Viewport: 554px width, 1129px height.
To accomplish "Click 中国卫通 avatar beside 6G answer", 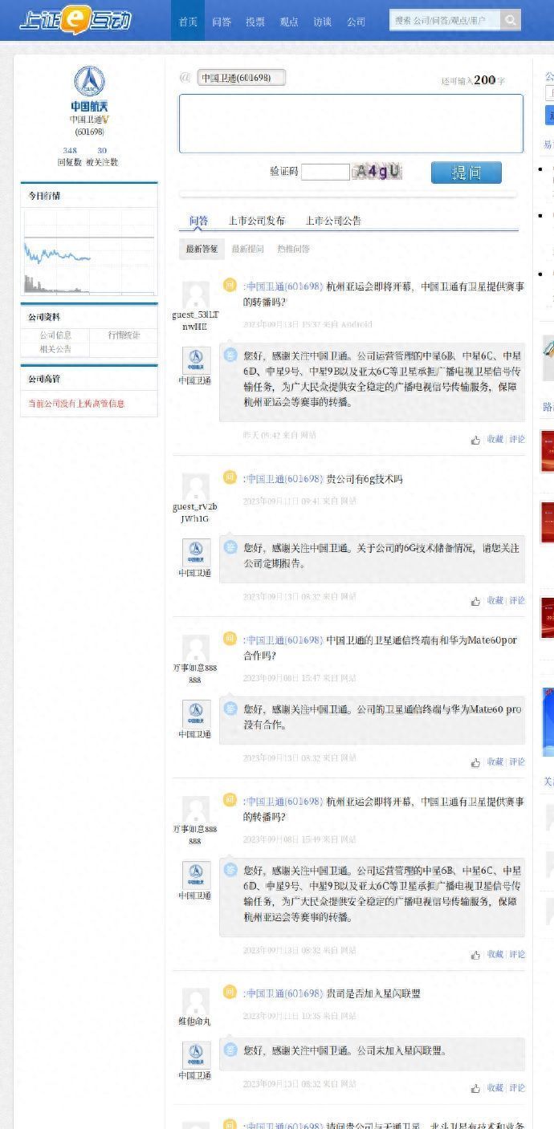I will pos(196,554).
